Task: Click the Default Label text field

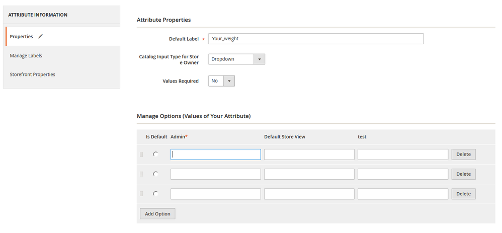Action: tap(315, 39)
